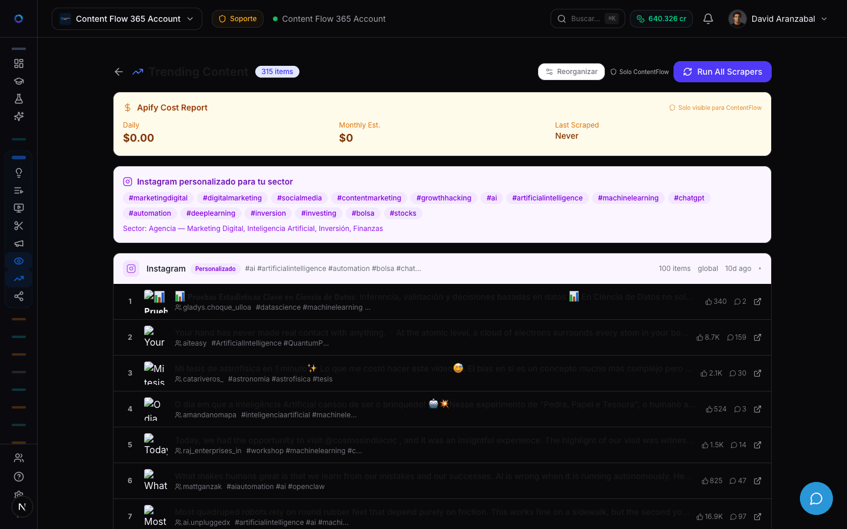Click the Personalizado badge on Instagram
The width and height of the screenshot is (847, 529).
[x=215, y=269]
